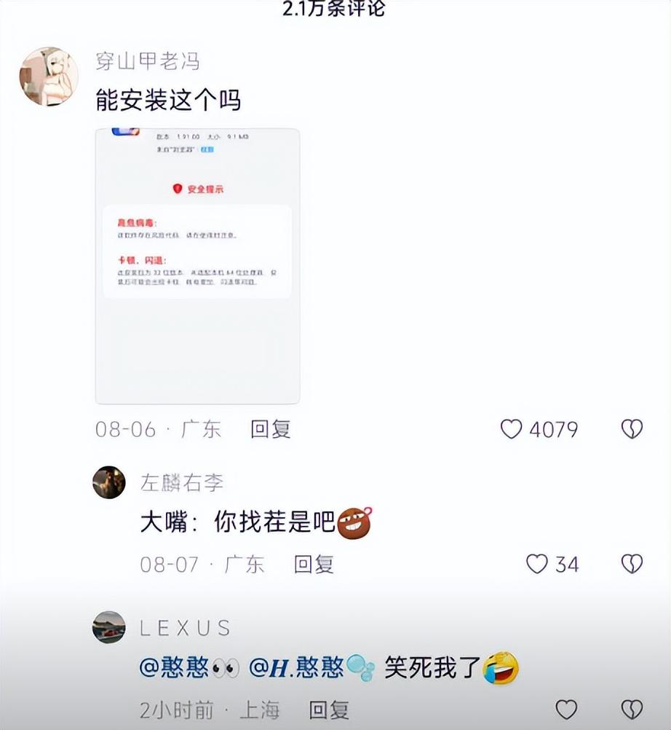Image resolution: width=671 pixels, height=730 pixels.
Task: Open the @憨憨 mention link
Action: coord(189,667)
